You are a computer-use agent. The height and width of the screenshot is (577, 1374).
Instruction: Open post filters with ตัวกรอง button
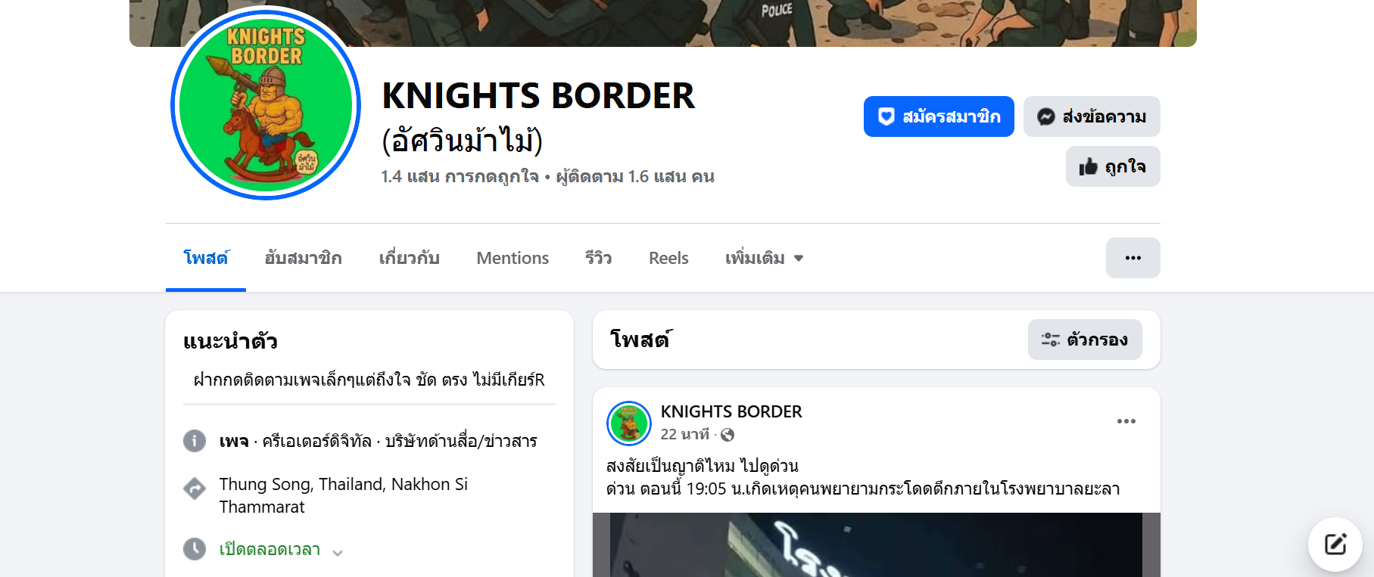(x=1085, y=340)
